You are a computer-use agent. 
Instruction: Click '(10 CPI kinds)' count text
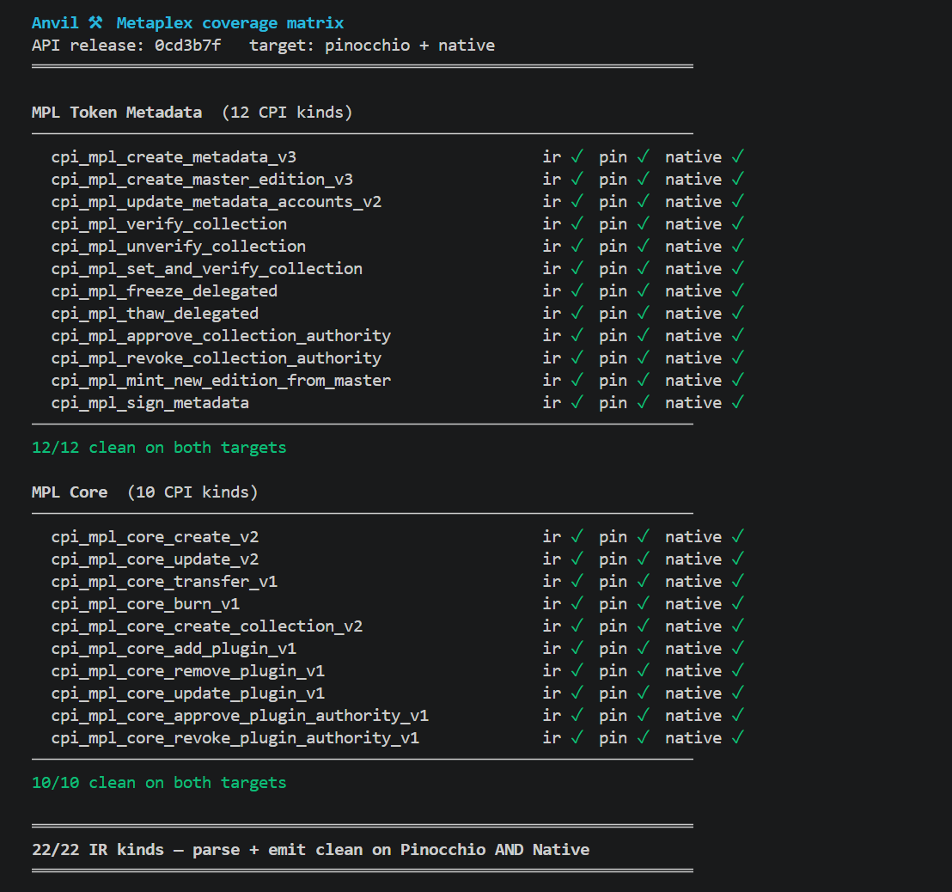click(x=192, y=492)
